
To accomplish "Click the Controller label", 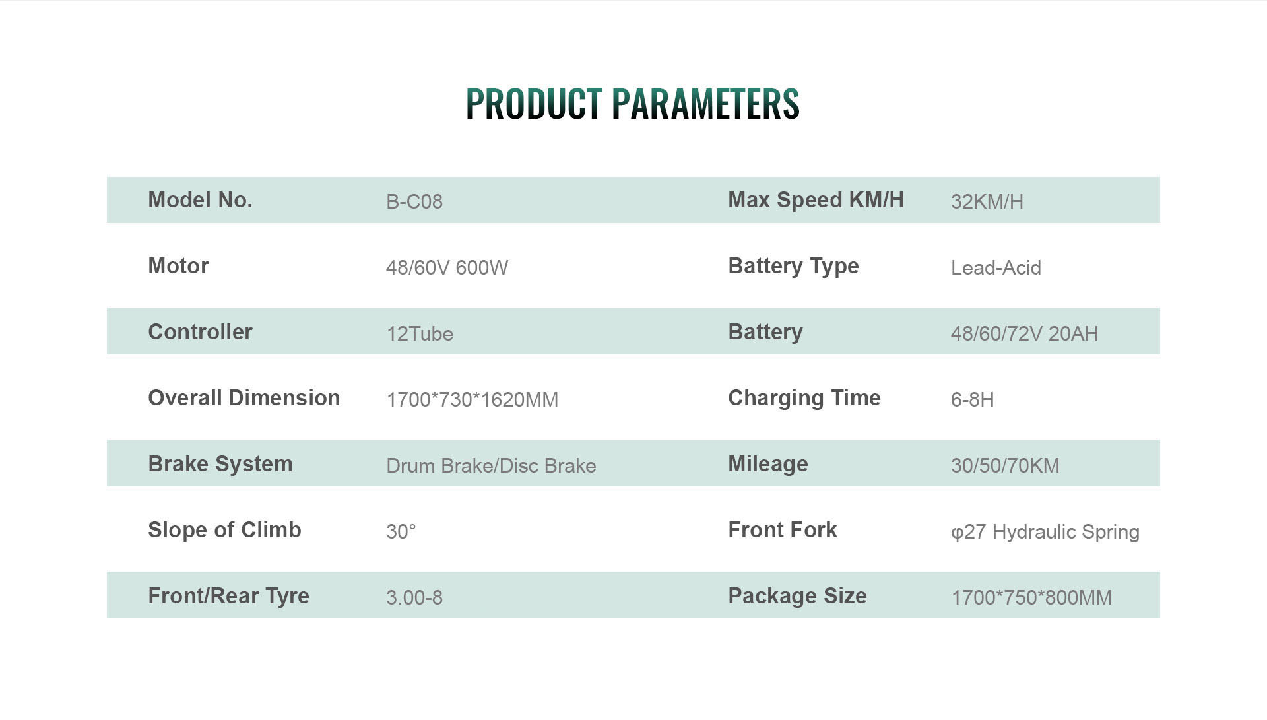I will pyautogui.click(x=200, y=332).
